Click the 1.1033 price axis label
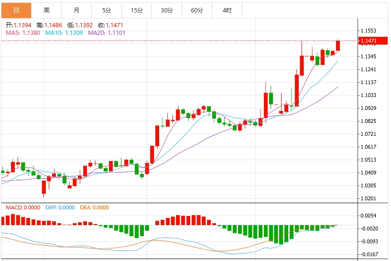 point(369,95)
